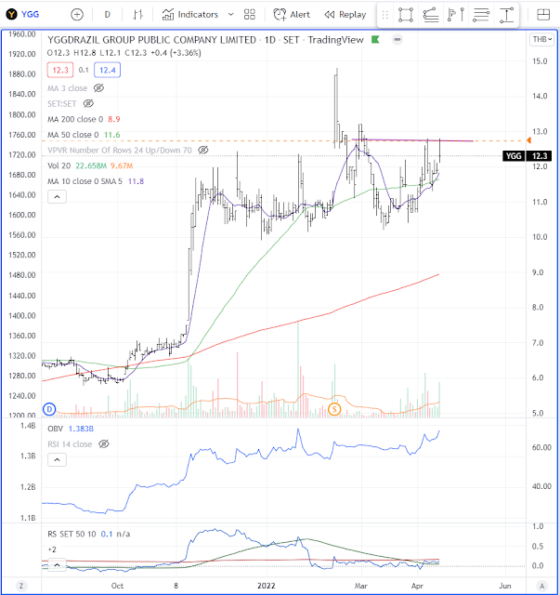Screen dimensions: 560x595
Task: Open the D interval selector
Action: point(108,15)
